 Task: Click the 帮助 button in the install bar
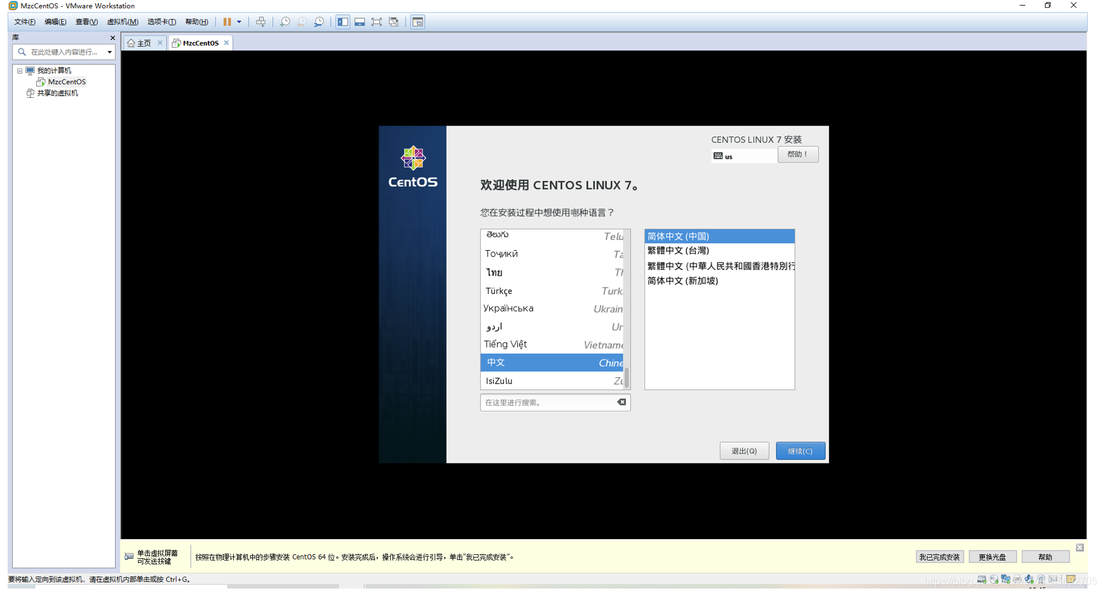[1045, 557]
